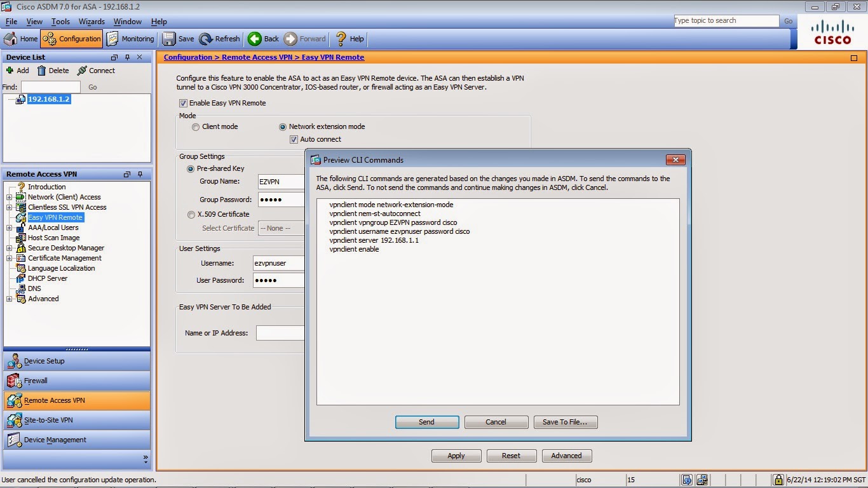The width and height of the screenshot is (868, 488).
Task: Open the Tools menu
Action: [x=60, y=22]
